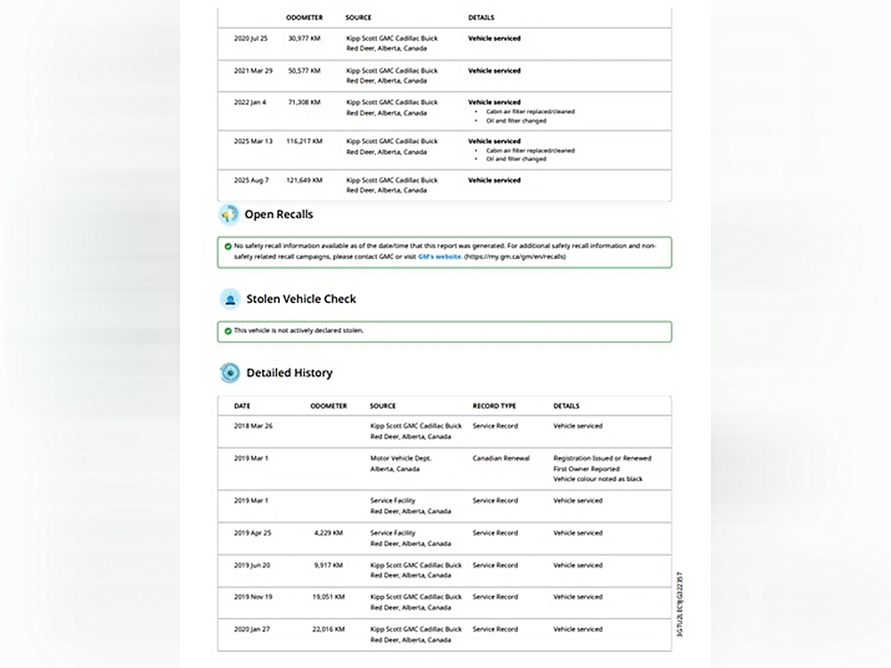Screen dimensions: 891x668
Task: Select the 2025 Aug 7 service entry date
Action: (x=250, y=181)
